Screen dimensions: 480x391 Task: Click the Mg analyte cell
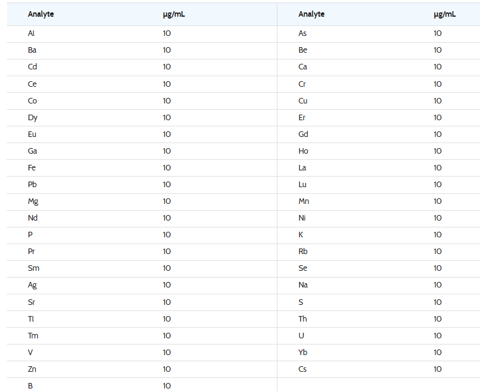33,201
